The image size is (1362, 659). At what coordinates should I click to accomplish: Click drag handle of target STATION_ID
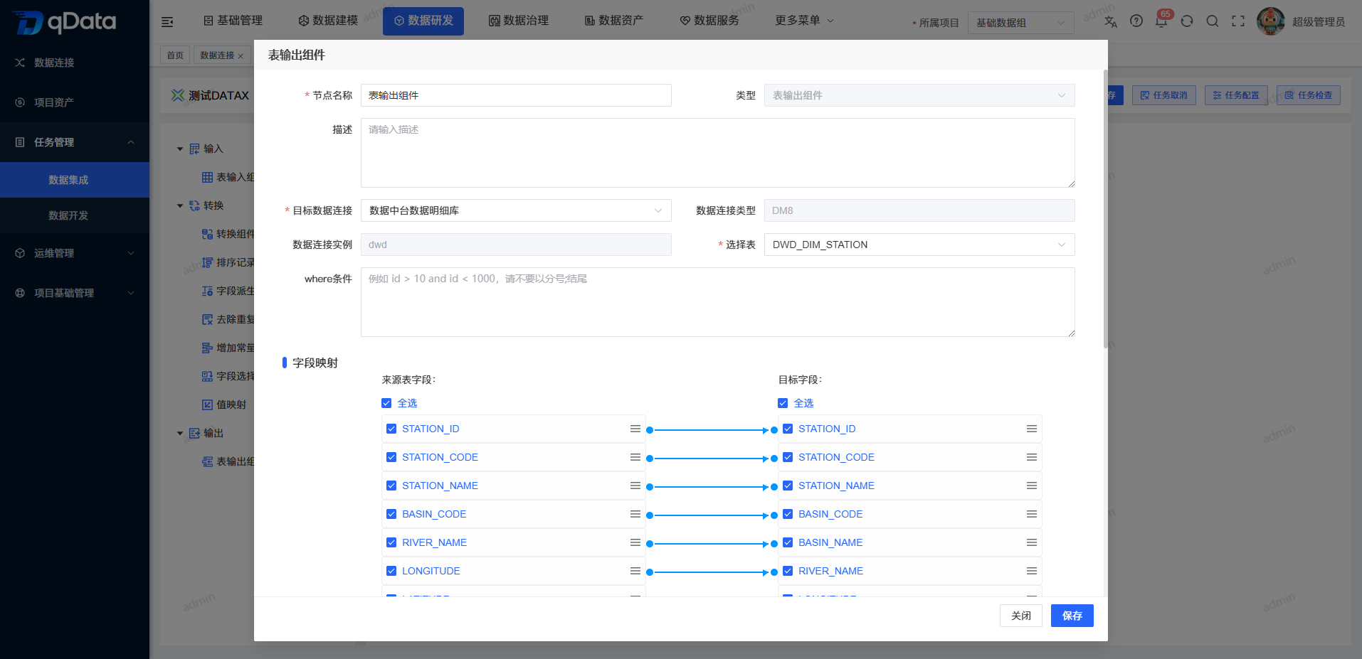pyautogui.click(x=1032, y=429)
